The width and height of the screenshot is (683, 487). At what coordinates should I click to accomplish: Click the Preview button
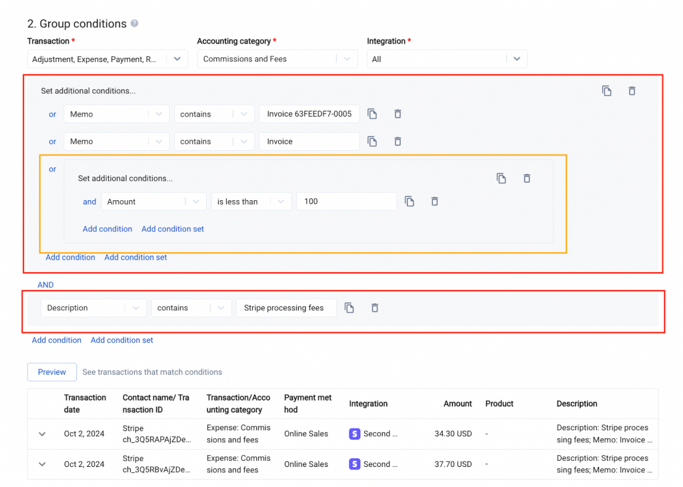pos(52,372)
